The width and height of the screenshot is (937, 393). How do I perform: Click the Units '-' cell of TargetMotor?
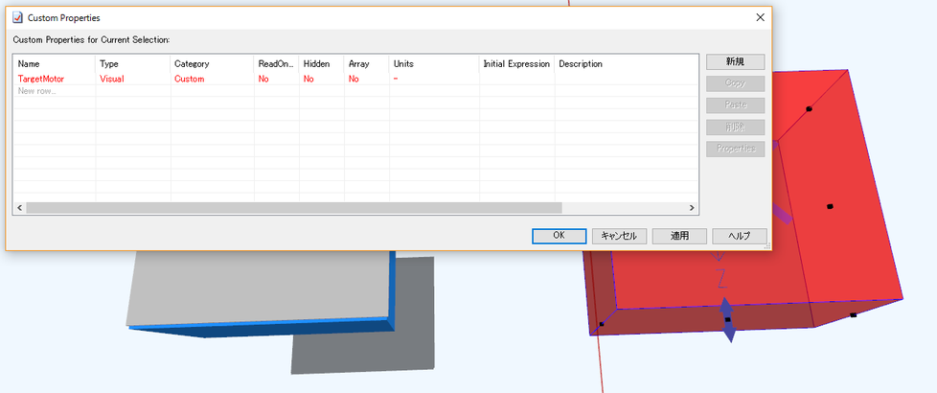(x=434, y=79)
